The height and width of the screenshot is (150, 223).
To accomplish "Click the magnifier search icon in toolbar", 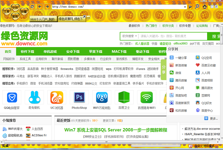I will pyautogui.click(x=197, y=6).
